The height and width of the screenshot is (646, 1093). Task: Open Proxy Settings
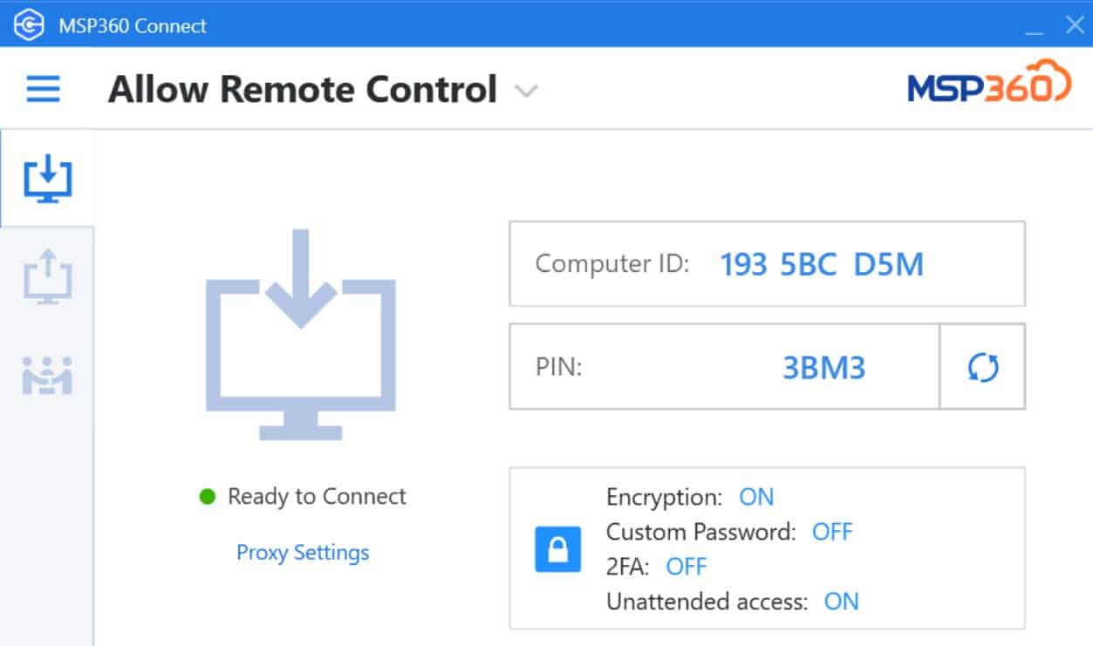point(302,552)
